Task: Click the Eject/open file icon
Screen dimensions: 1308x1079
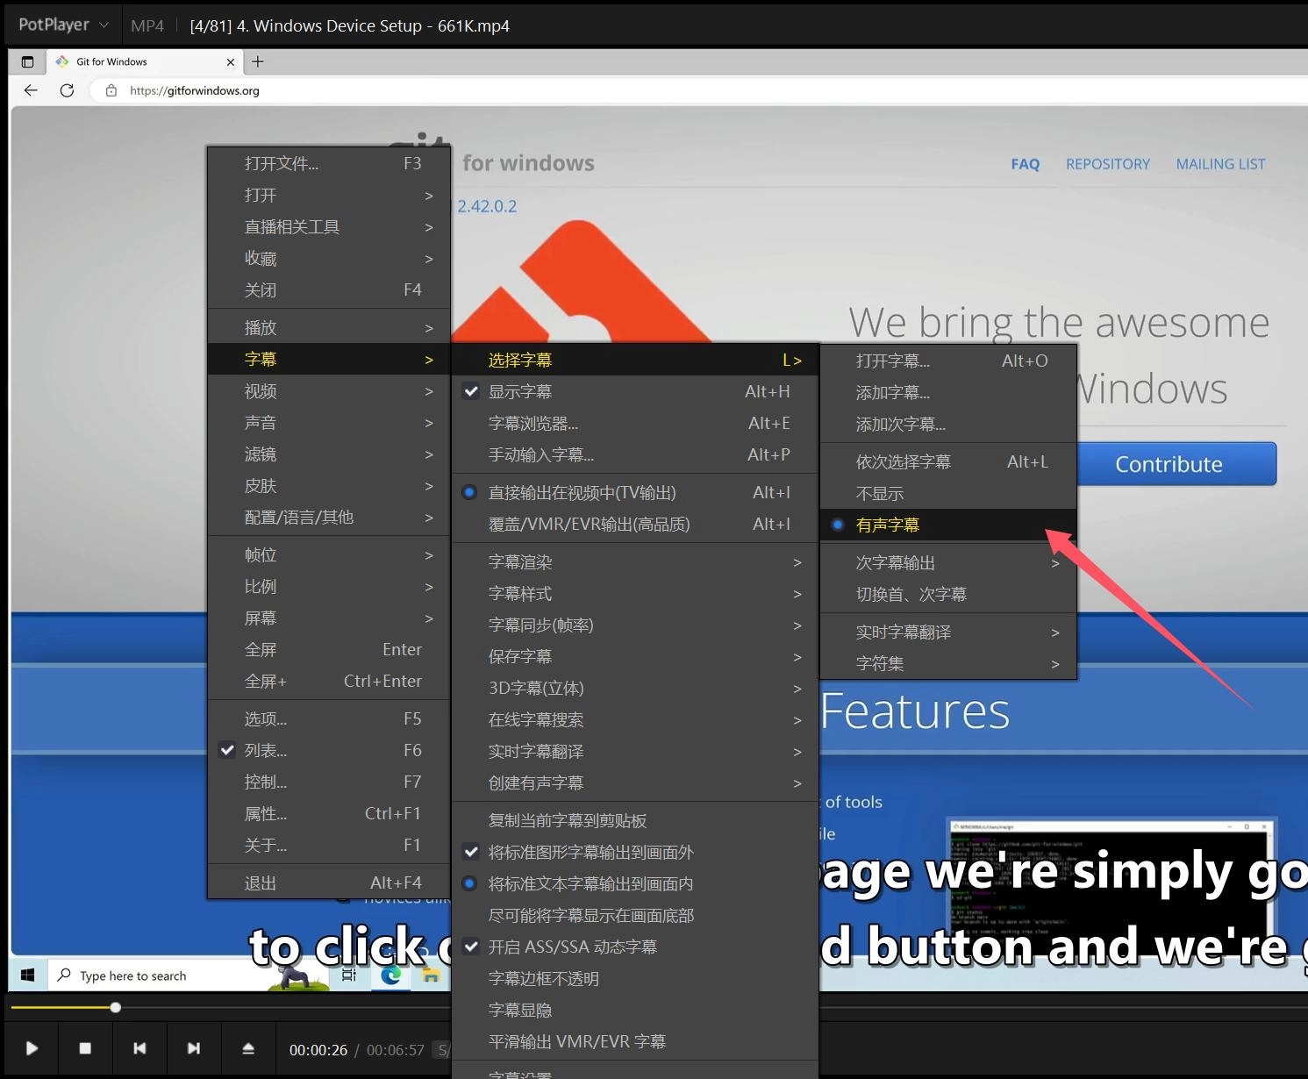Action: [248, 1048]
